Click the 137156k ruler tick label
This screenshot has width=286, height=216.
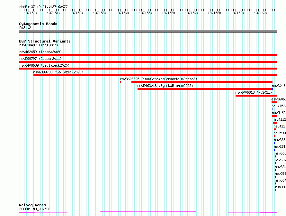(168, 13)
